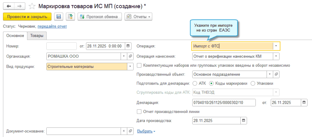
Task: Expand the Операция dropdown list
Action: pos(276,46)
